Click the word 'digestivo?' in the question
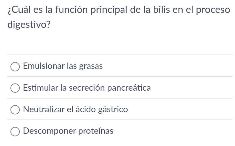235x146 pixels. click(29, 25)
